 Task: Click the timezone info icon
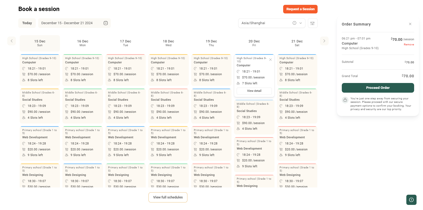(x=294, y=23)
